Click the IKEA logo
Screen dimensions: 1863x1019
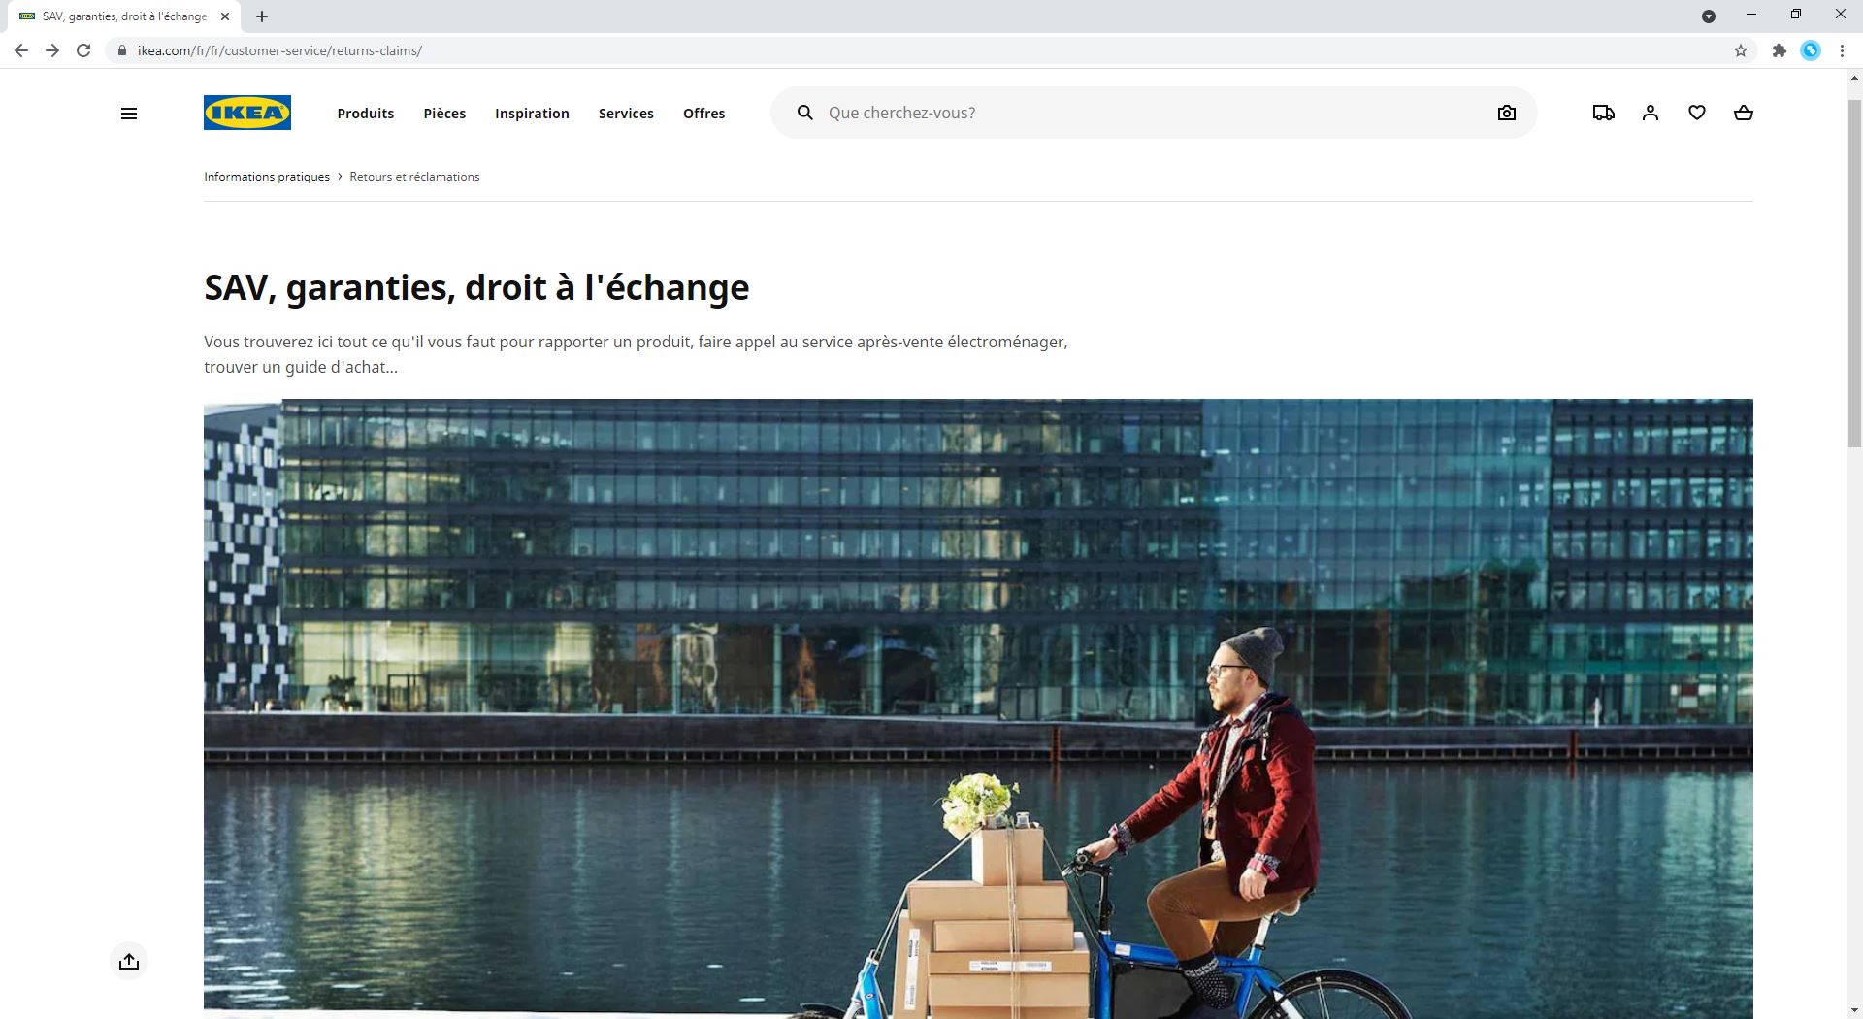click(x=247, y=113)
